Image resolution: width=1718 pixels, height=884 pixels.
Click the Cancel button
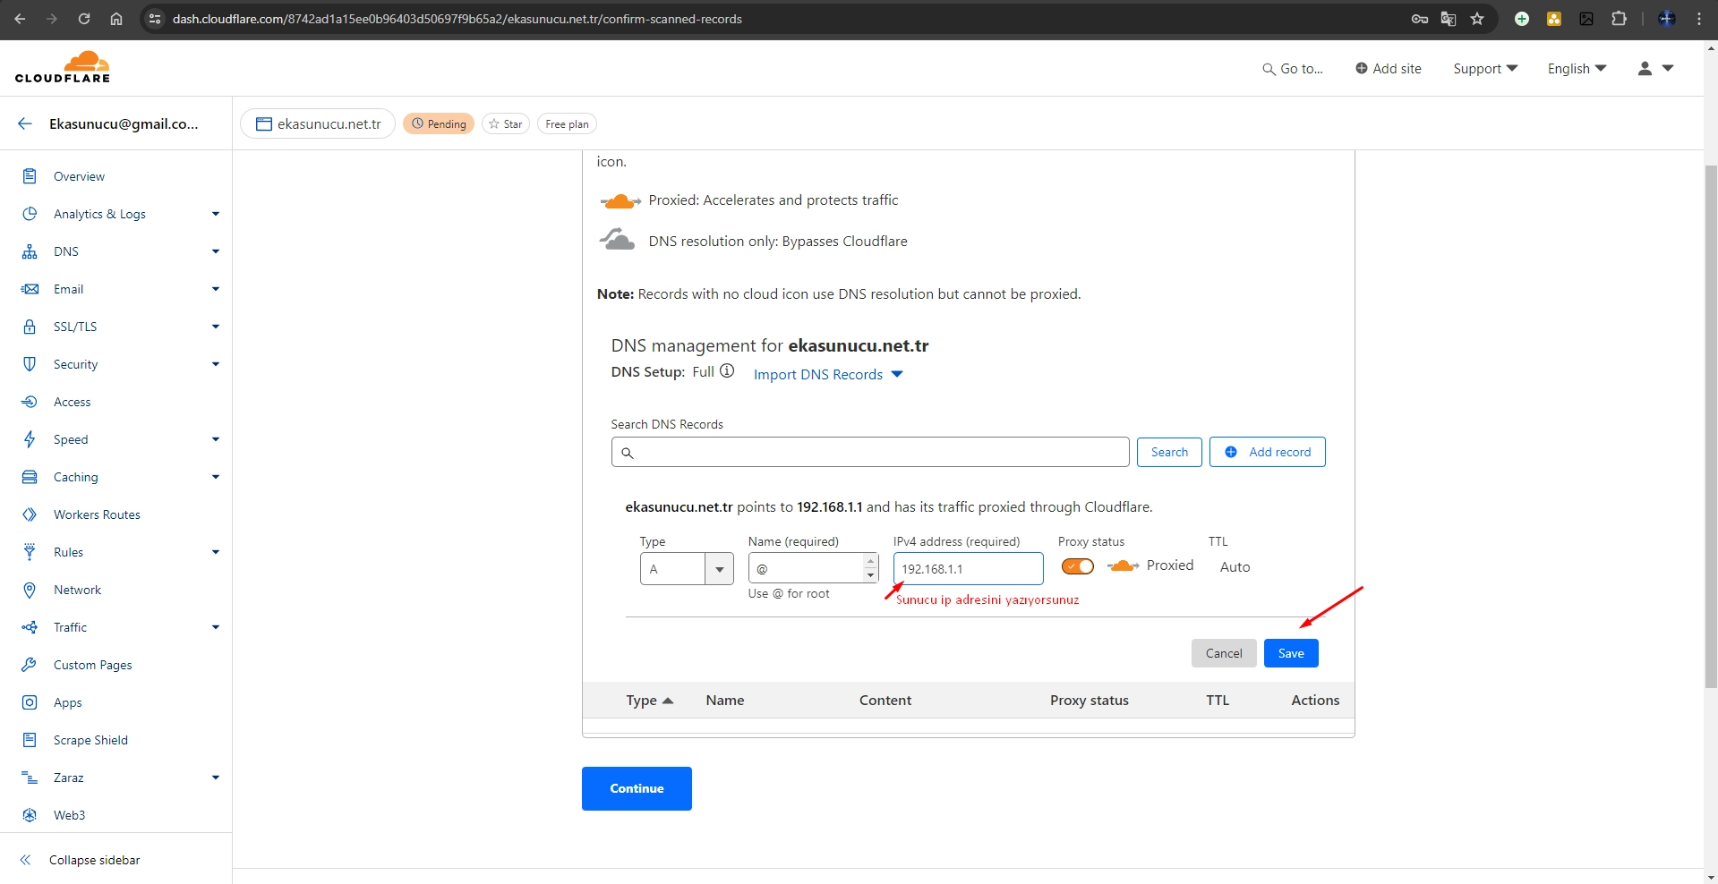(x=1224, y=653)
